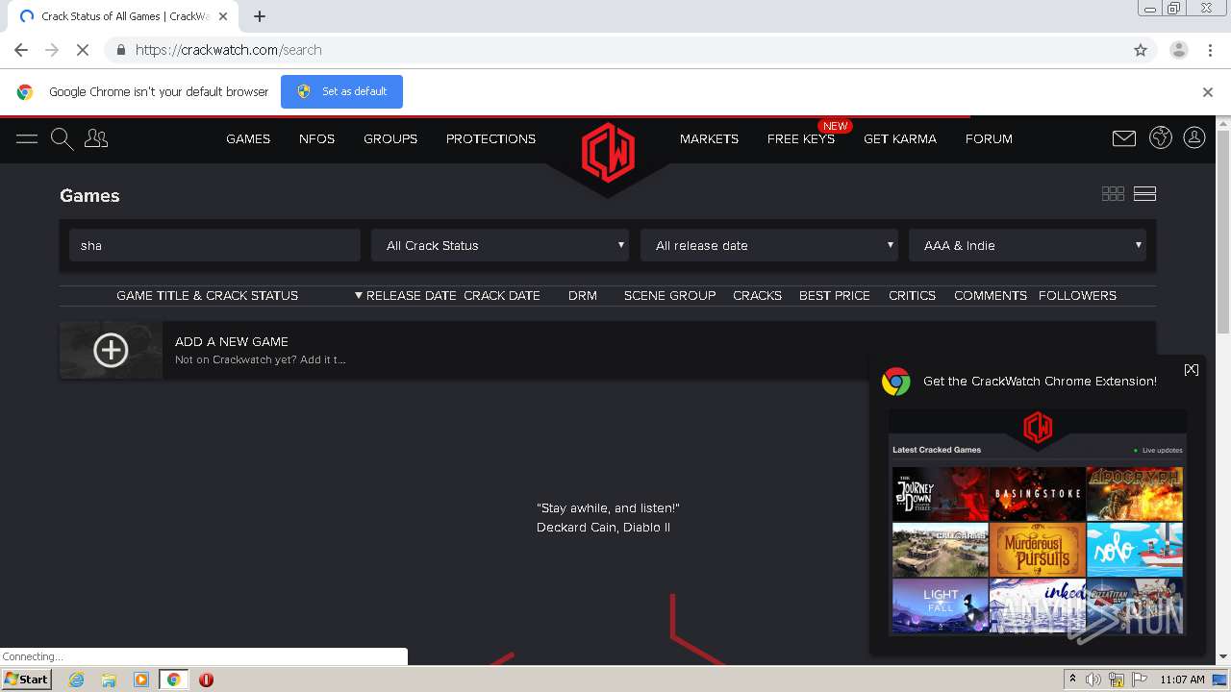Dismiss the default browser infobar
This screenshot has width=1231, height=692.
1208,92
